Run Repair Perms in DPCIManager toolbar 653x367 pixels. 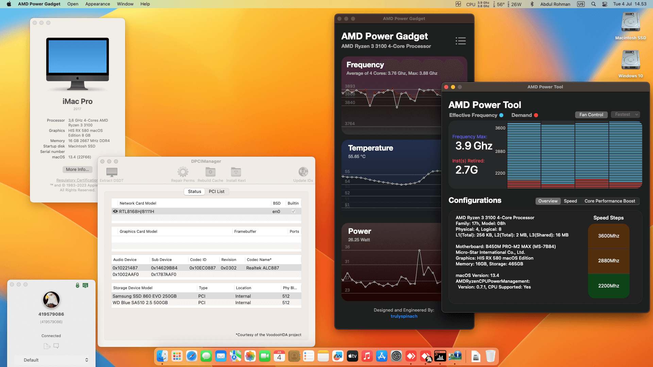tap(183, 172)
